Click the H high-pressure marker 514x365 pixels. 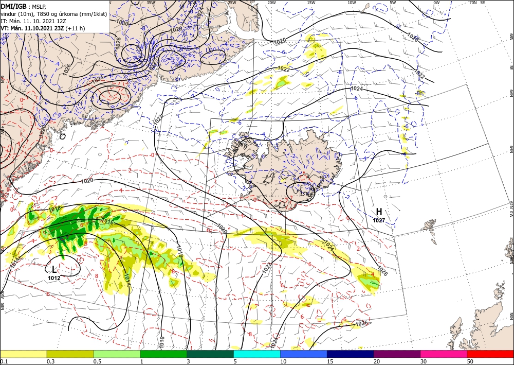click(379, 212)
